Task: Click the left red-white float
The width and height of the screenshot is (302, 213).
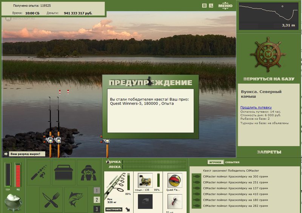Action: point(60,92)
